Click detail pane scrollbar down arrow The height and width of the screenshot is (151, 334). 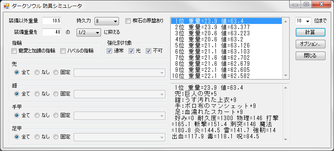[286, 139]
